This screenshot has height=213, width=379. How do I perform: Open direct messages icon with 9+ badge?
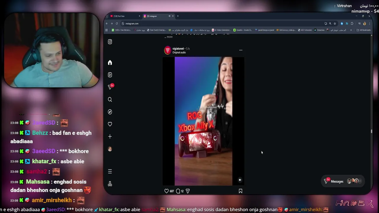(x=110, y=87)
